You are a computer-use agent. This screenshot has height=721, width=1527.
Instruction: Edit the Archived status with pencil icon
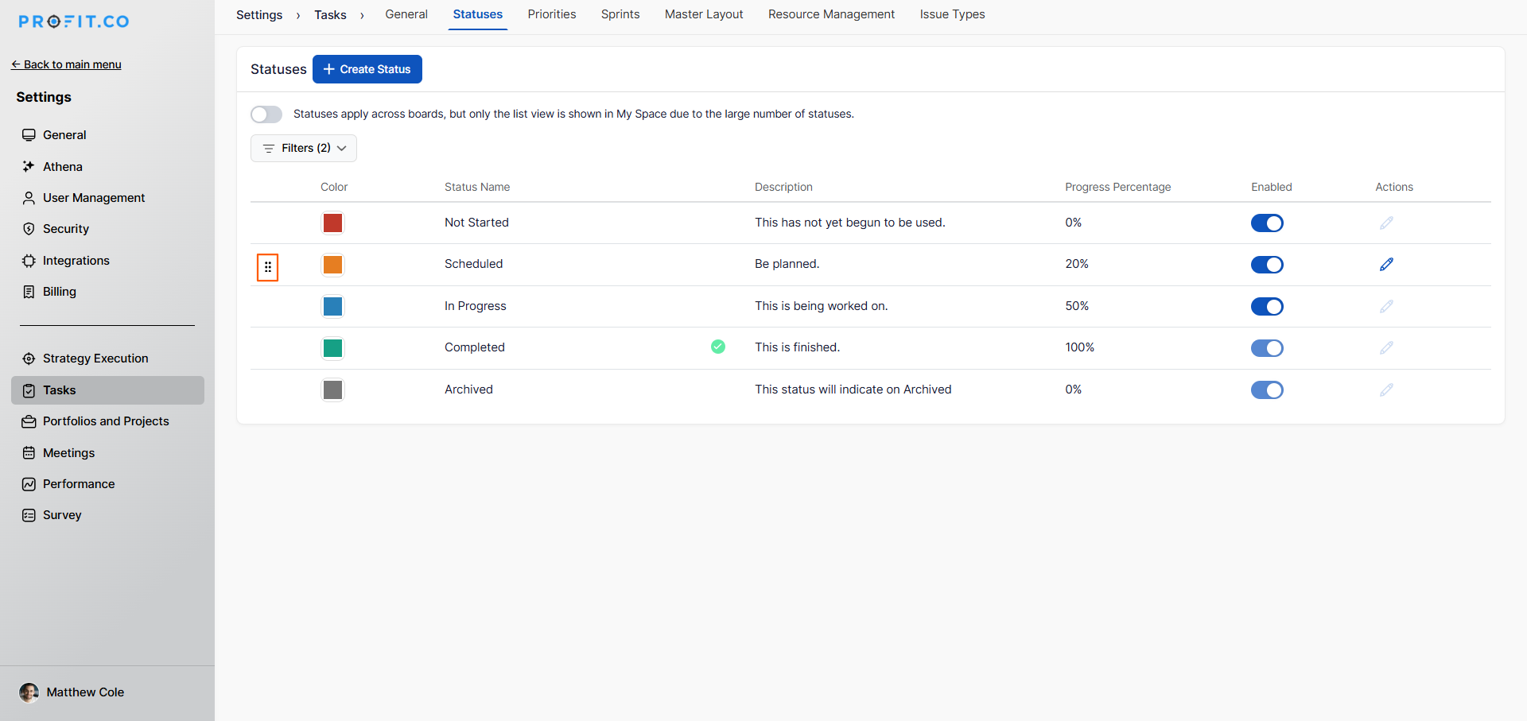1386,390
